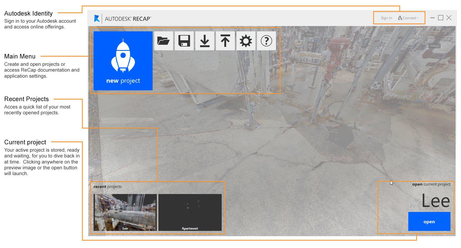Minimize the ReCap window
This screenshot has height=248, width=461.
tap(433, 18)
